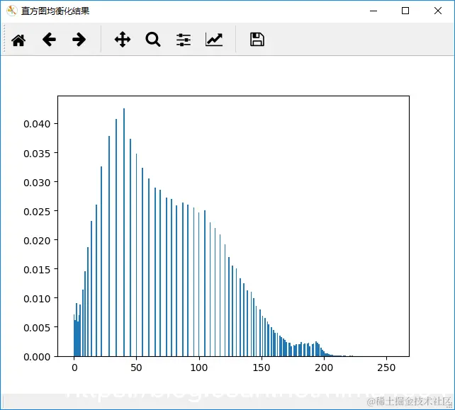Reset the plot to the original view with Home
This screenshot has width=455, height=410.
click(18, 40)
